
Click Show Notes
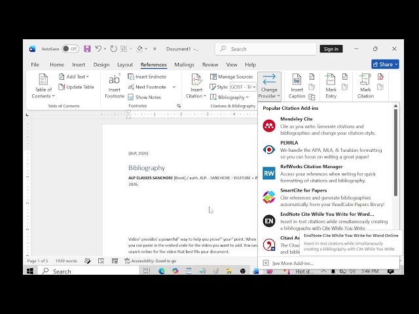144,97
